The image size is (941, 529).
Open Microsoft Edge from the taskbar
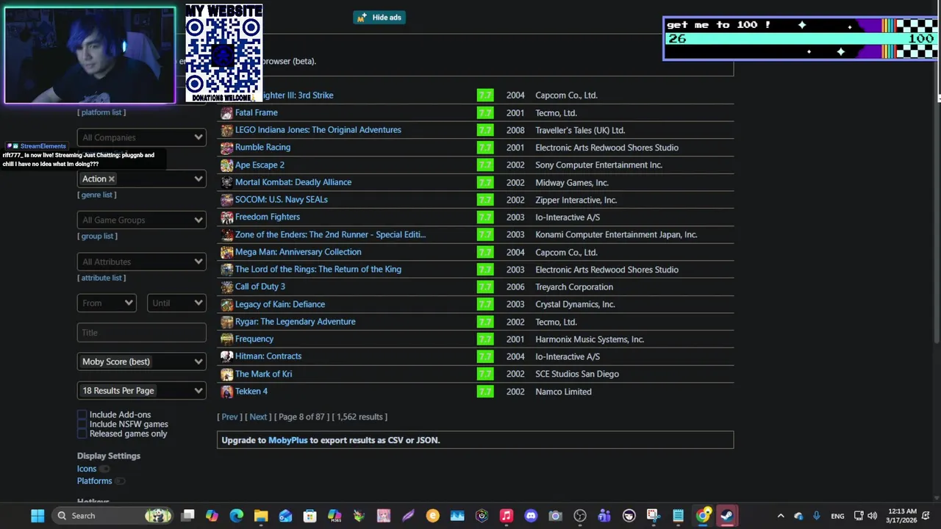(x=236, y=516)
